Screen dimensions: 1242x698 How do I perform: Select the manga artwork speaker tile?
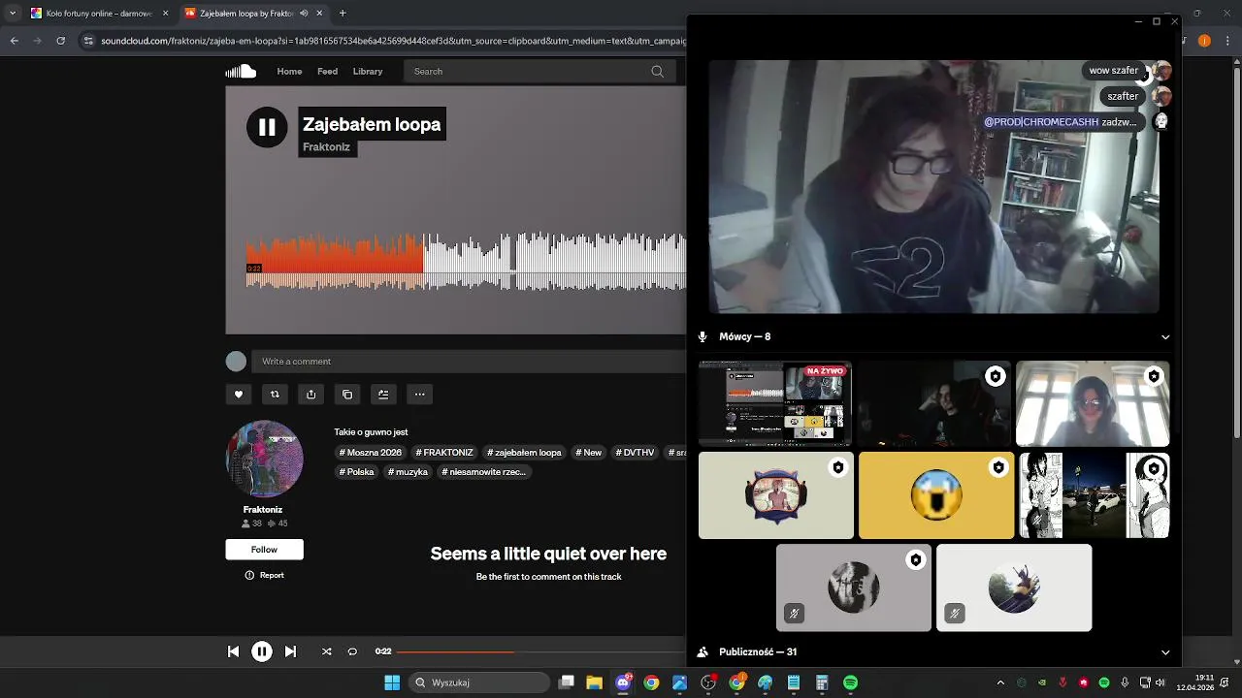pos(1094,495)
